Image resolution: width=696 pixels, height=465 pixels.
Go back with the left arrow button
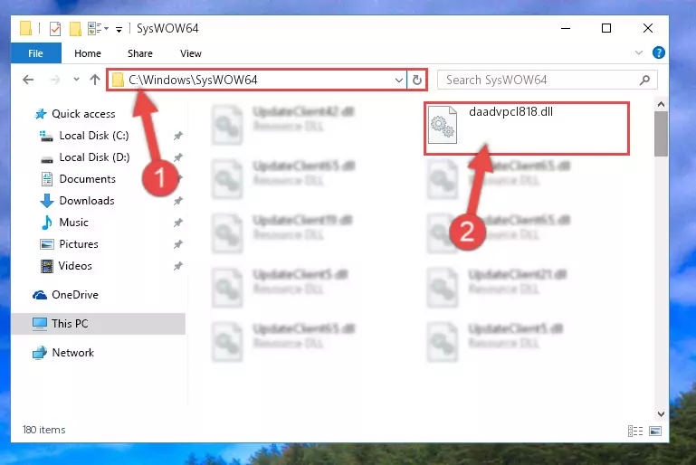point(28,80)
